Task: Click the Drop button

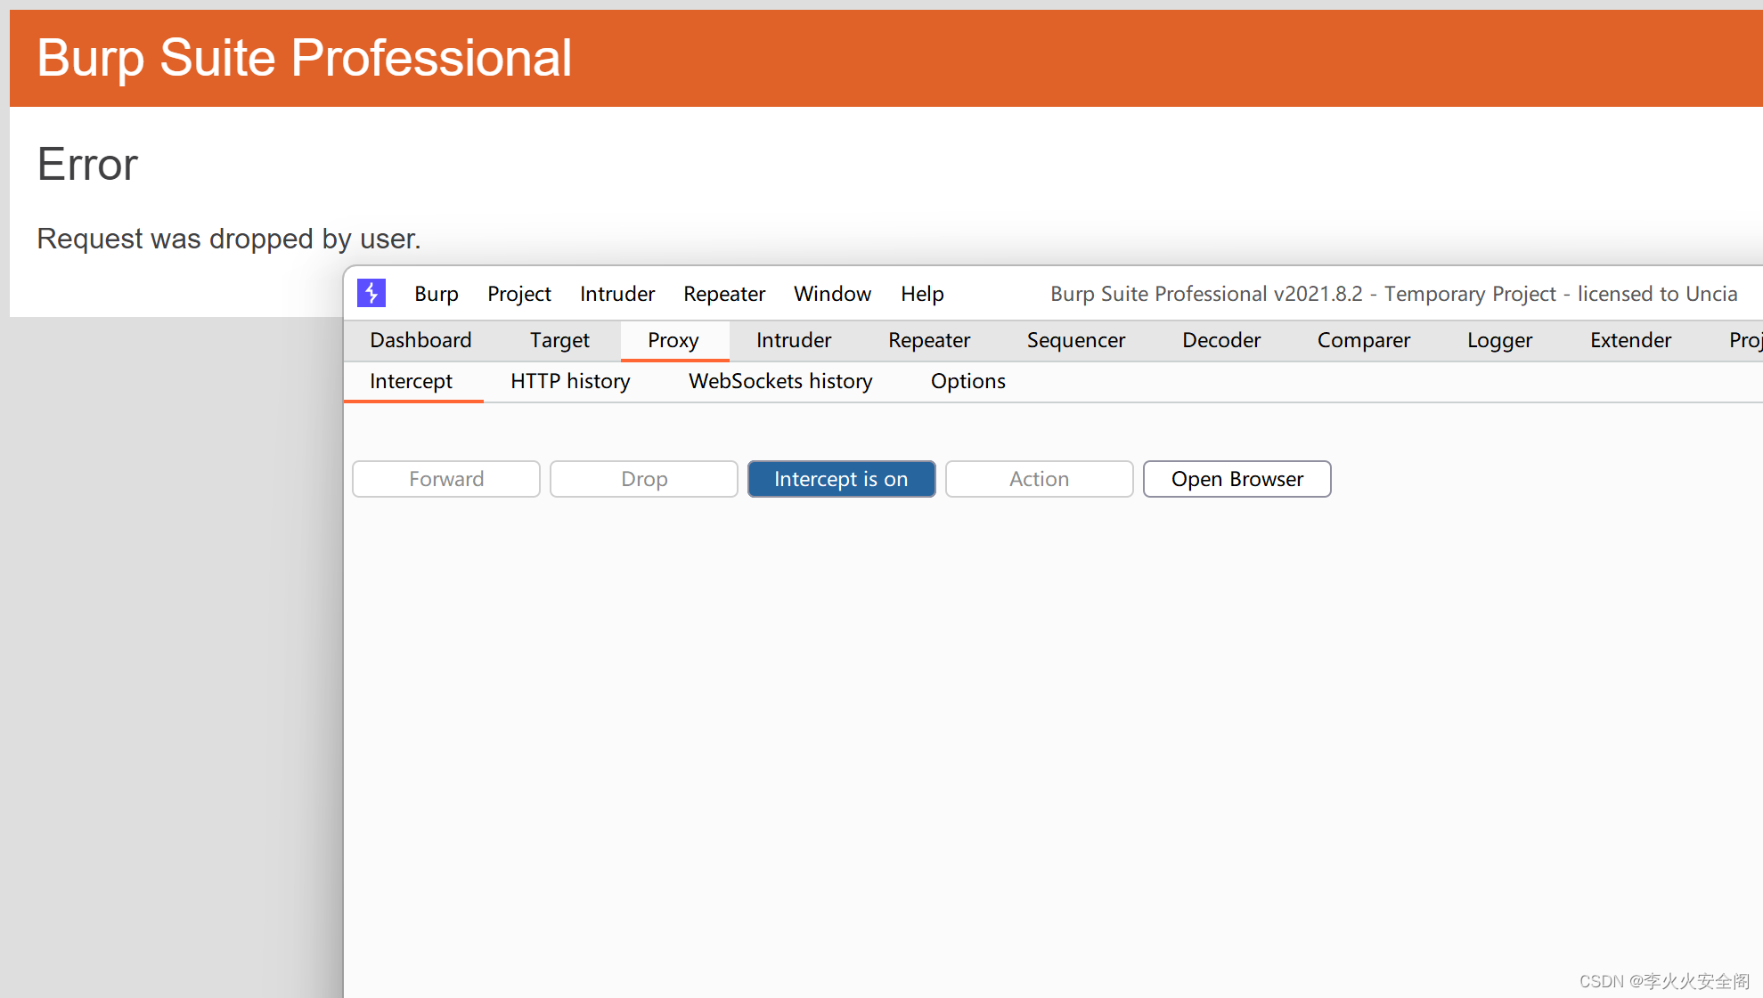Action: coord(644,479)
